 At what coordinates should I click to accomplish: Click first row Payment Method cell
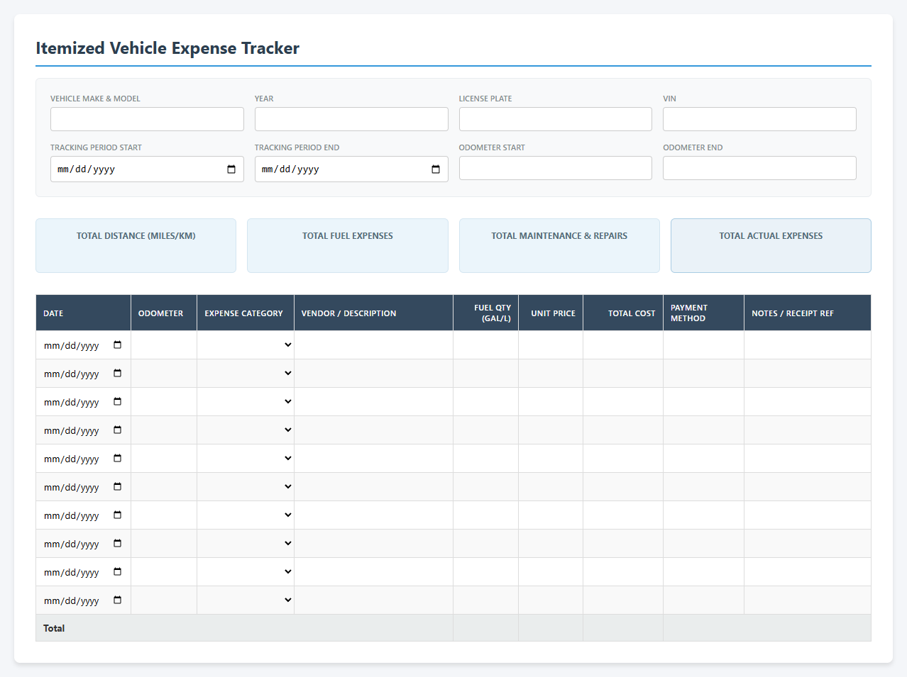703,345
